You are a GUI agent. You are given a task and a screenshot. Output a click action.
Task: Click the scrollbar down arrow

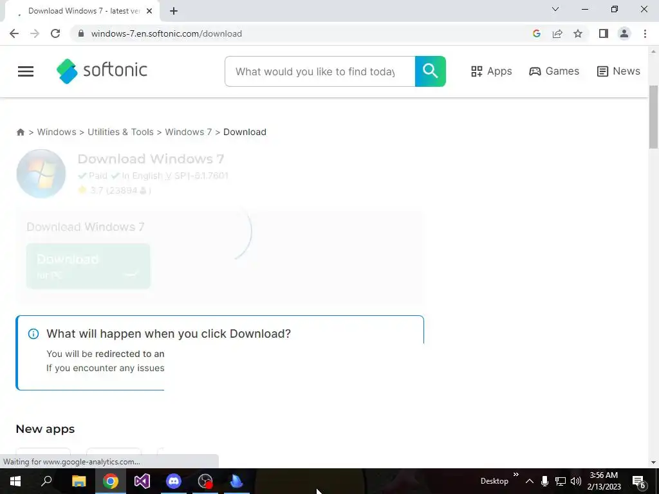pyautogui.click(x=653, y=462)
